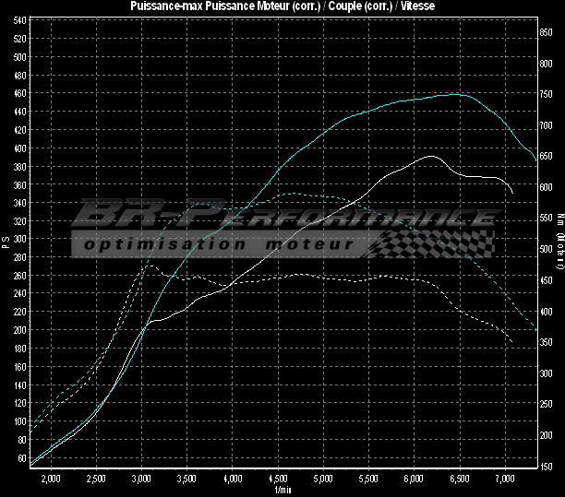Screen dimensions: 565x497
Task: Select the 7,000 rpm x-axis label
Action: pyautogui.click(x=504, y=479)
